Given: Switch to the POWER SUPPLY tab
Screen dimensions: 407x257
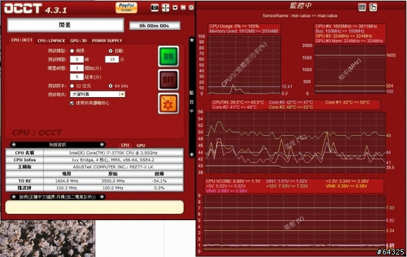Looking at the screenshot, I should click(107, 41).
